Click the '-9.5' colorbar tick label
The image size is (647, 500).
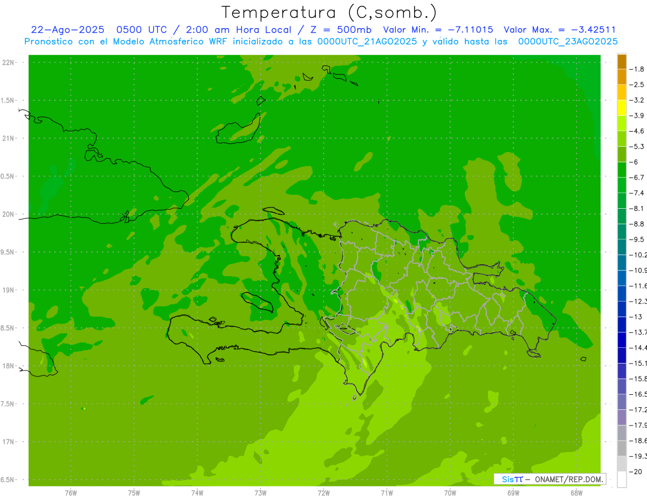tap(637, 239)
